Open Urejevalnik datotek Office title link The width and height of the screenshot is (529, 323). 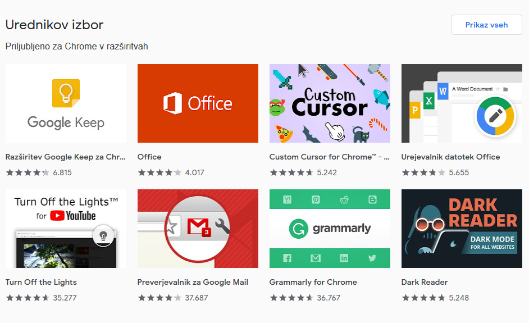450,157
